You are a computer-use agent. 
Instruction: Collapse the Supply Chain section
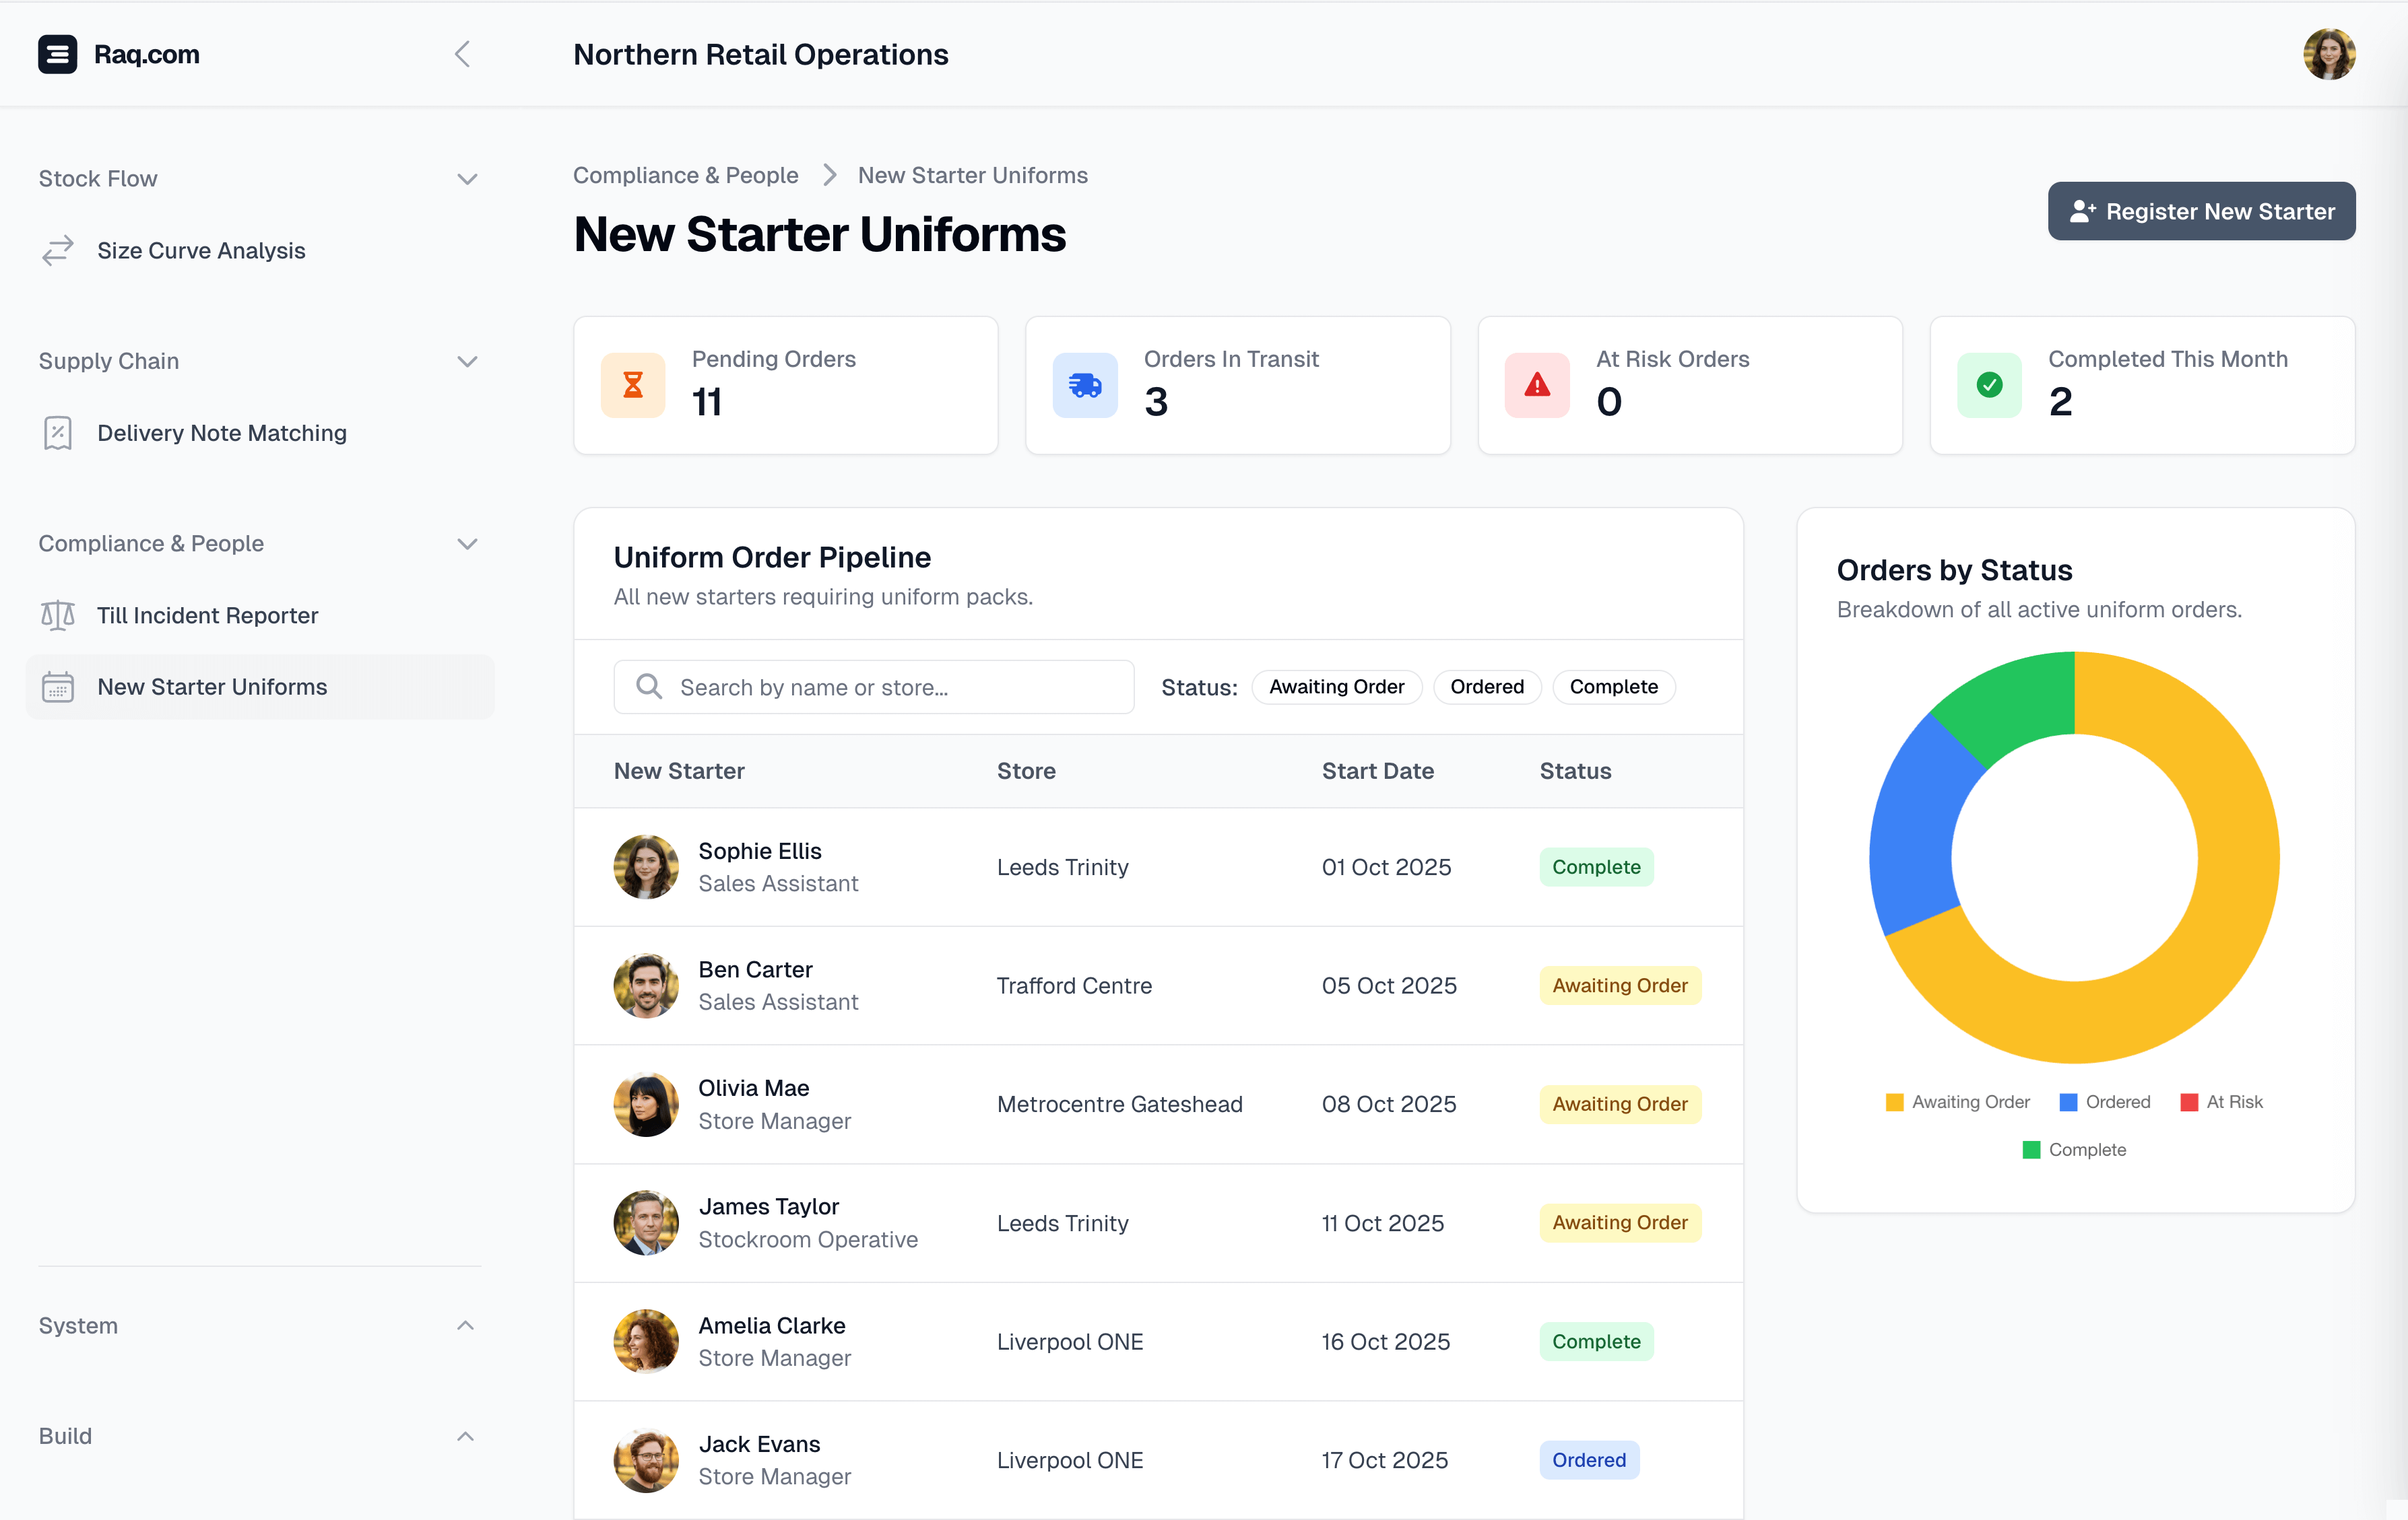467,361
